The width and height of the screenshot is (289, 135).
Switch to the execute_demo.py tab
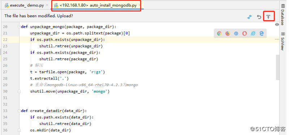pos(27,5)
